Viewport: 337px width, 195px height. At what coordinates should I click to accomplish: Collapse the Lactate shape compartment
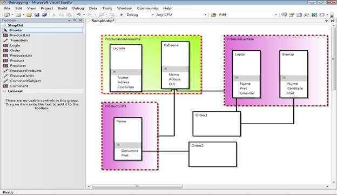coord(114,72)
